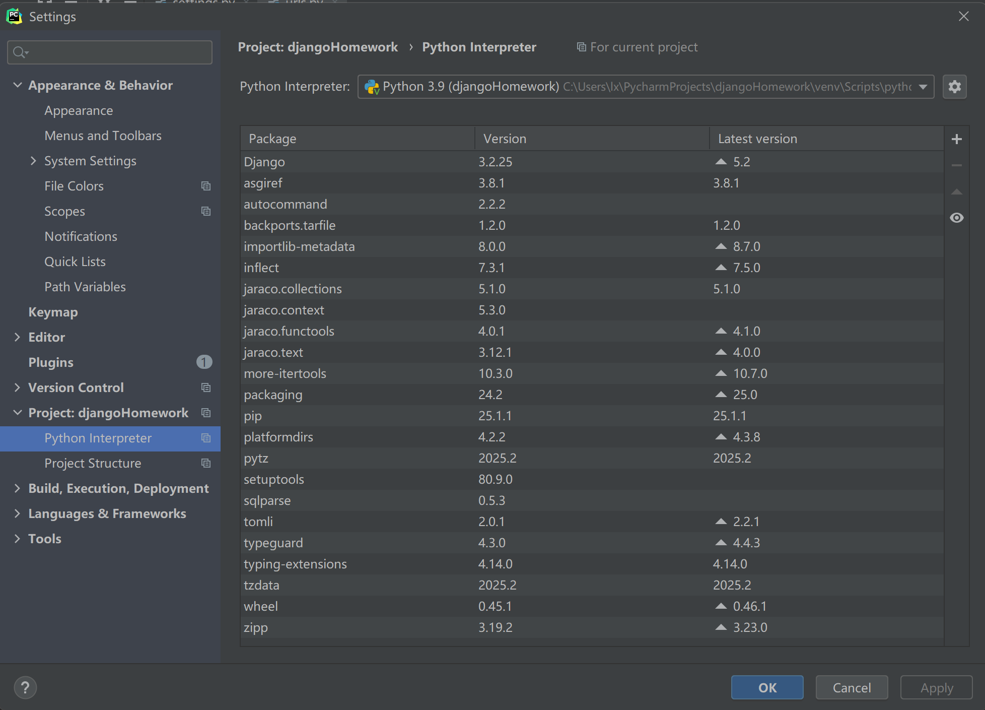Click the plus icon to install package
Image resolution: width=985 pixels, height=710 pixels.
[x=957, y=139]
